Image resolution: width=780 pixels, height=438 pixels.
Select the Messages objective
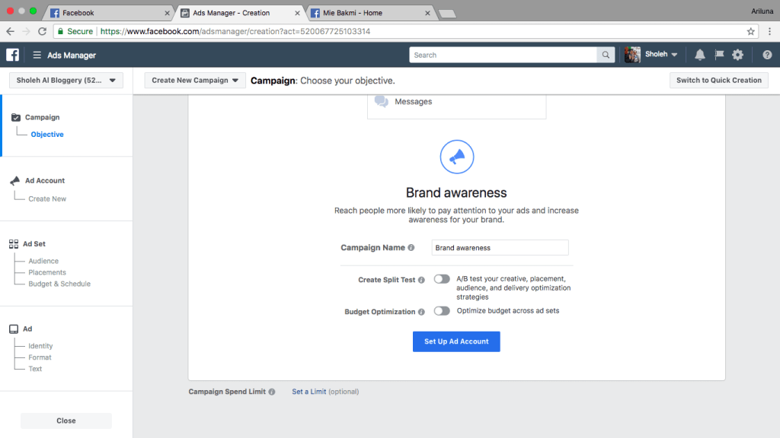pos(457,103)
